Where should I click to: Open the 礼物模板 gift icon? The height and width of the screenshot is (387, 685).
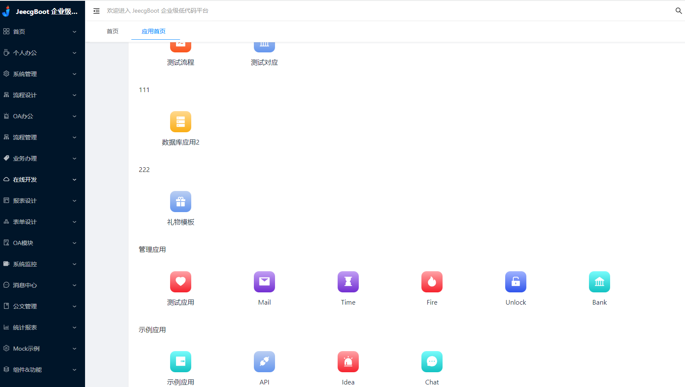(181, 202)
